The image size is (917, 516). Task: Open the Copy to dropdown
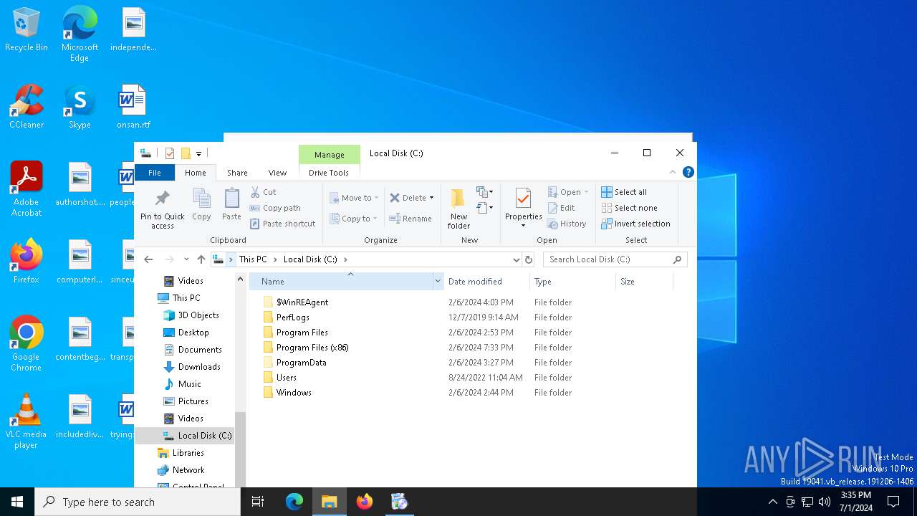click(354, 219)
